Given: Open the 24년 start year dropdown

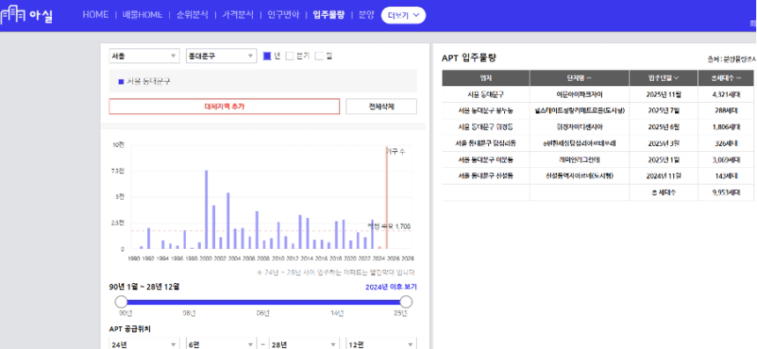Looking at the screenshot, I should pos(145,345).
